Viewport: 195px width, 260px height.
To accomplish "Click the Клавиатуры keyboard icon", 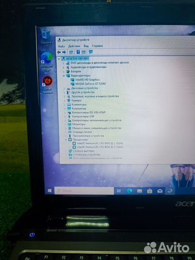I will click(x=69, y=104).
